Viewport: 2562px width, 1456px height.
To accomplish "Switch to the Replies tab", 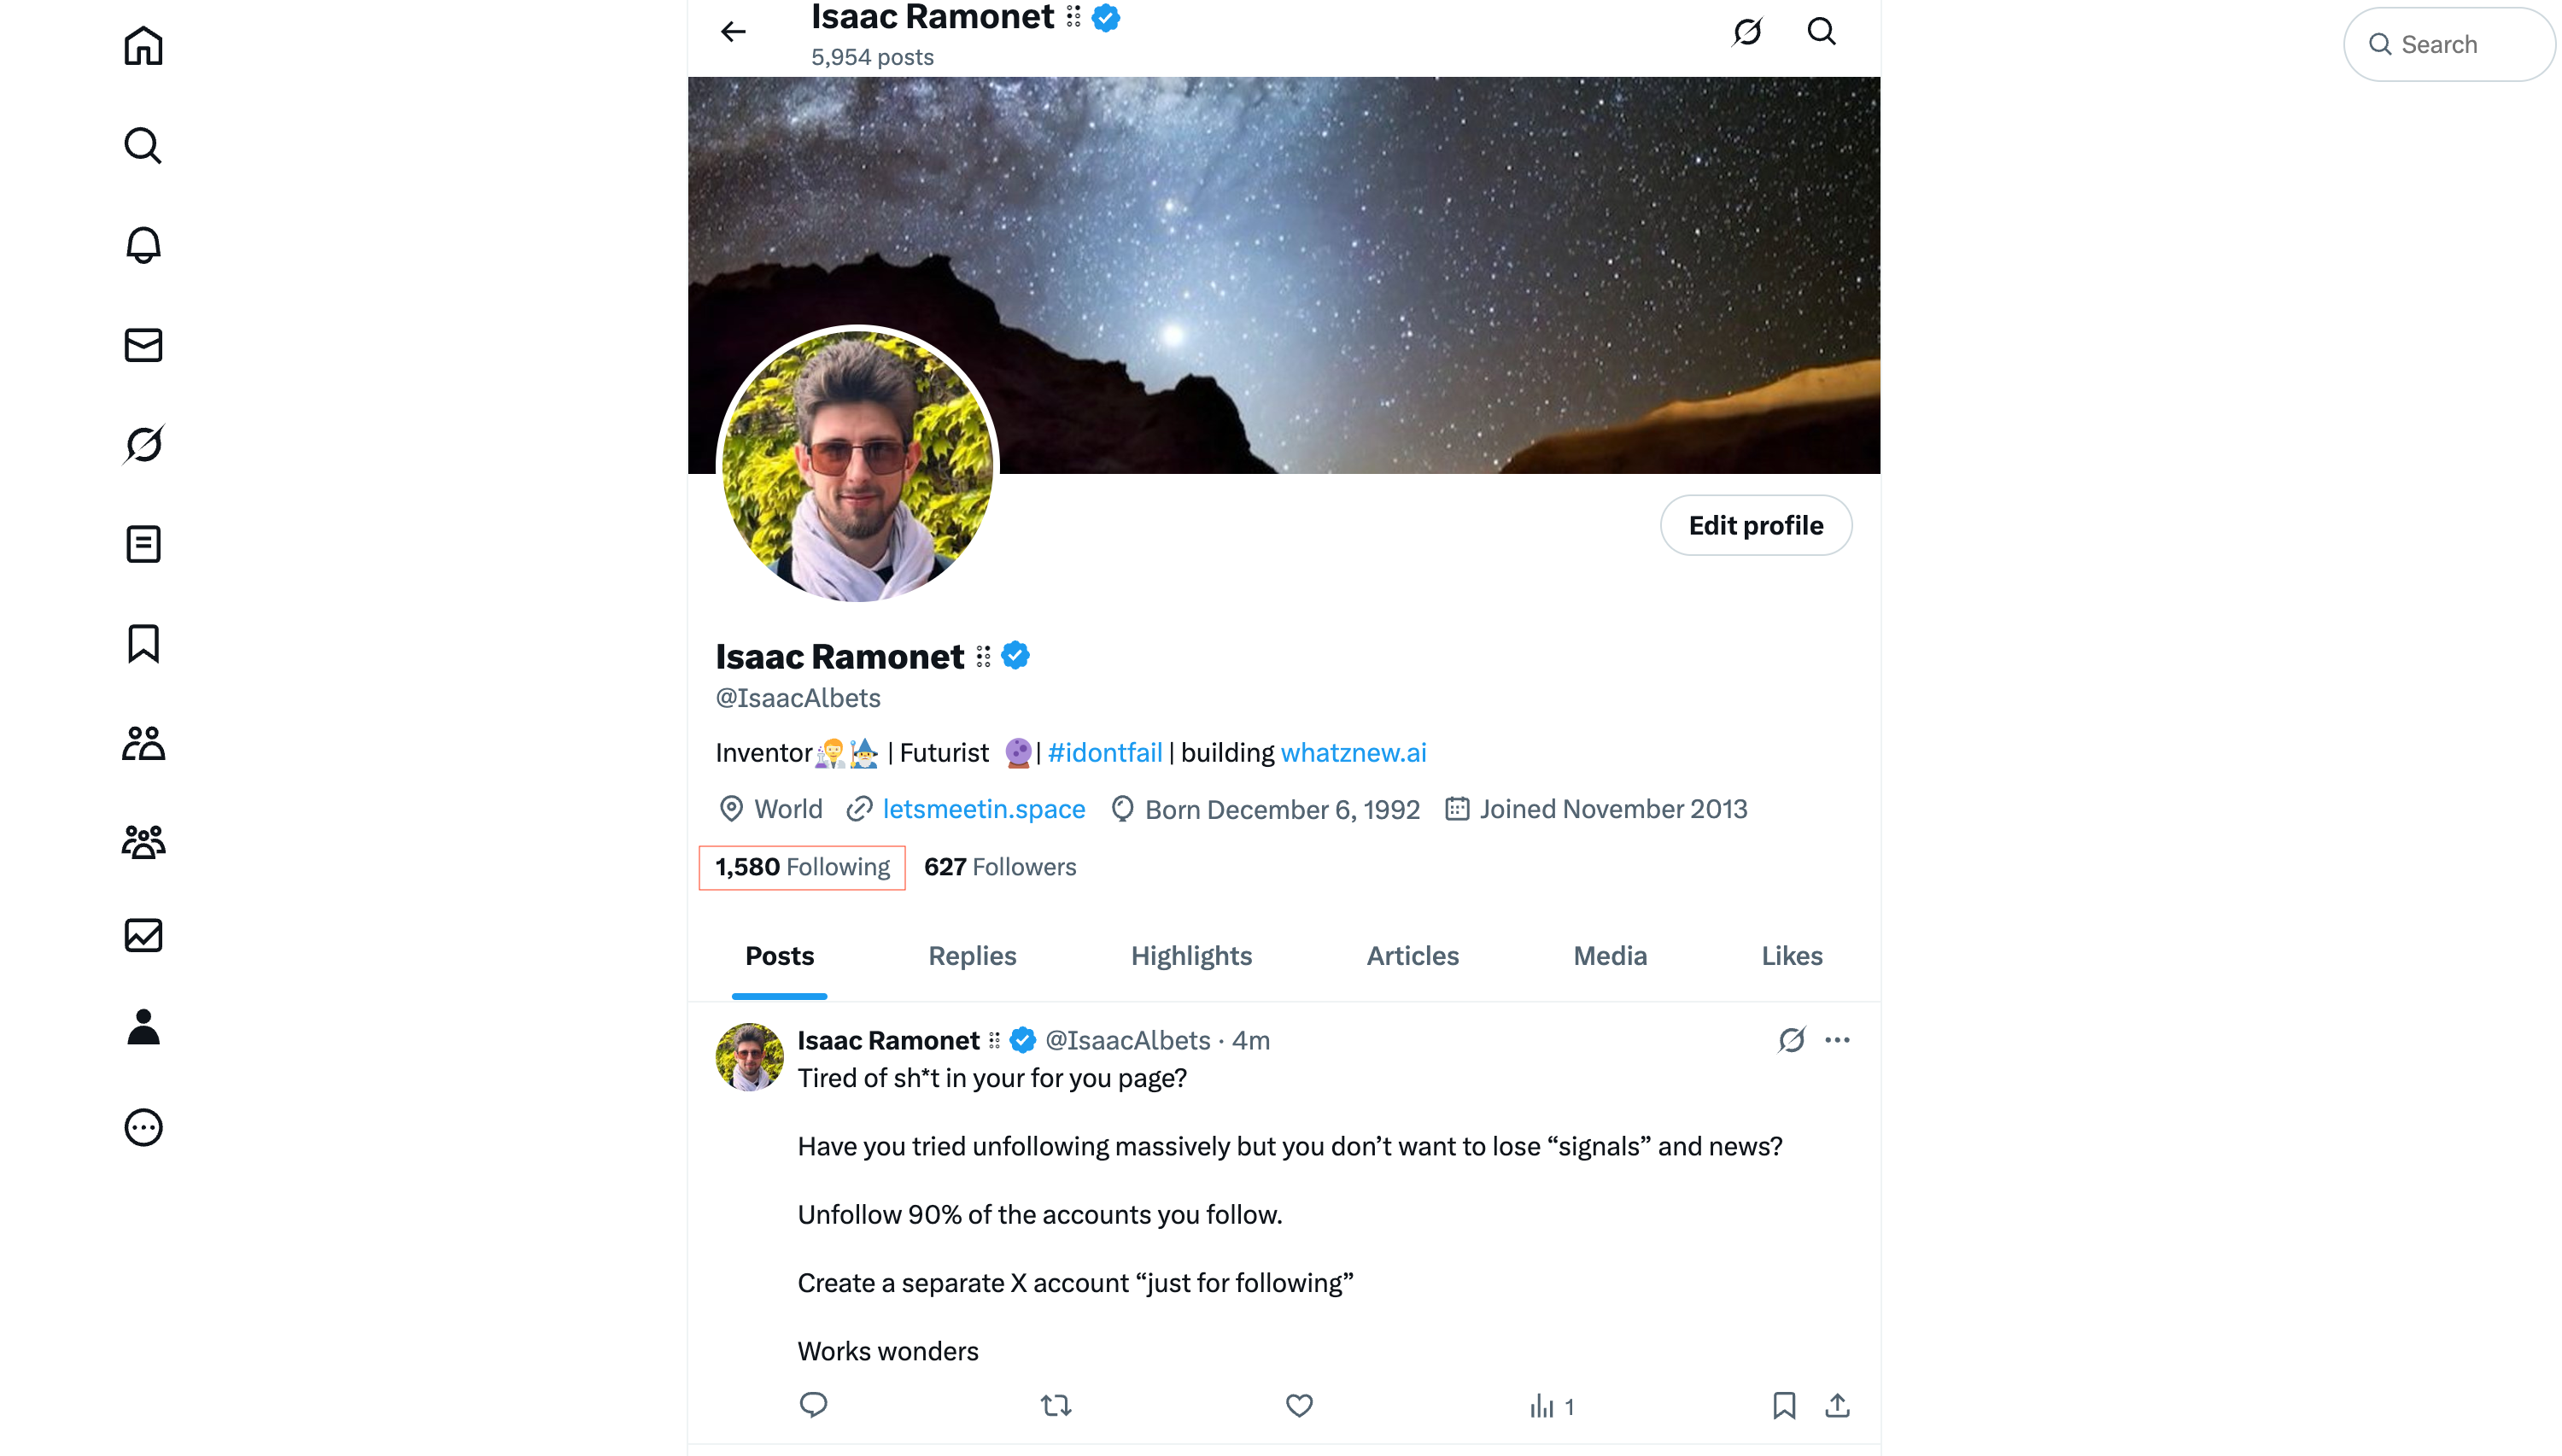I will point(972,956).
